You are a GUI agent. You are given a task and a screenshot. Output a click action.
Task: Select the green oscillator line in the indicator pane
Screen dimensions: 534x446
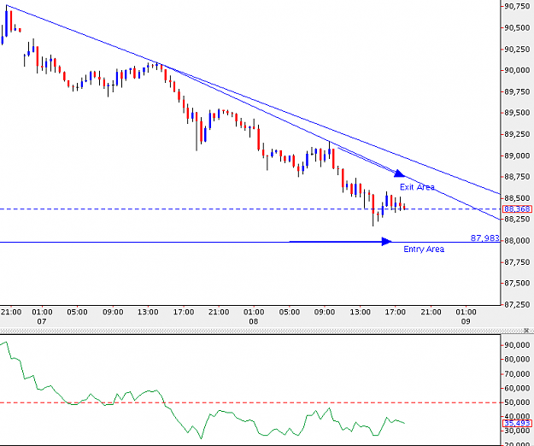tap(202, 390)
